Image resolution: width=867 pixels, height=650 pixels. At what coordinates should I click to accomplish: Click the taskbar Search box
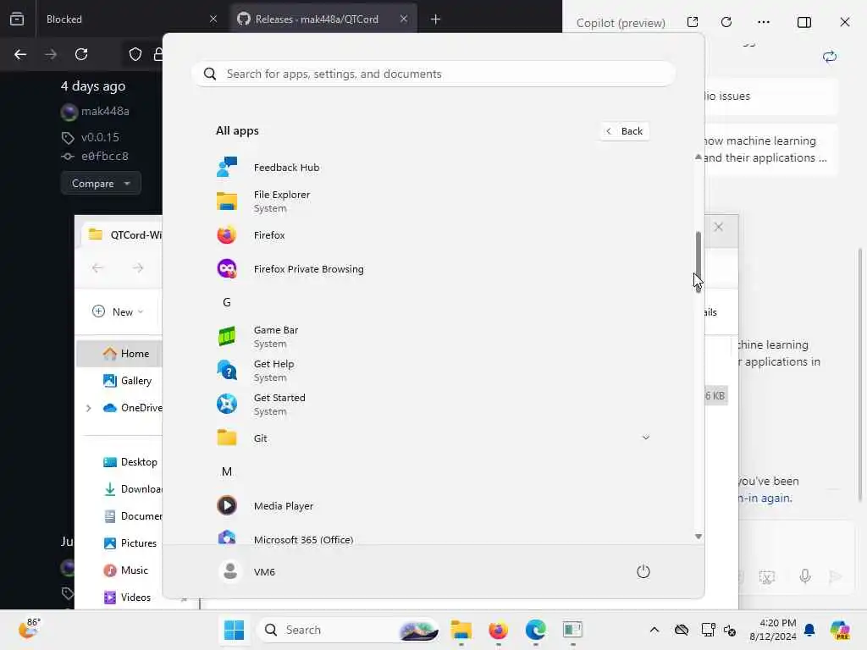pyautogui.click(x=348, y=630)
